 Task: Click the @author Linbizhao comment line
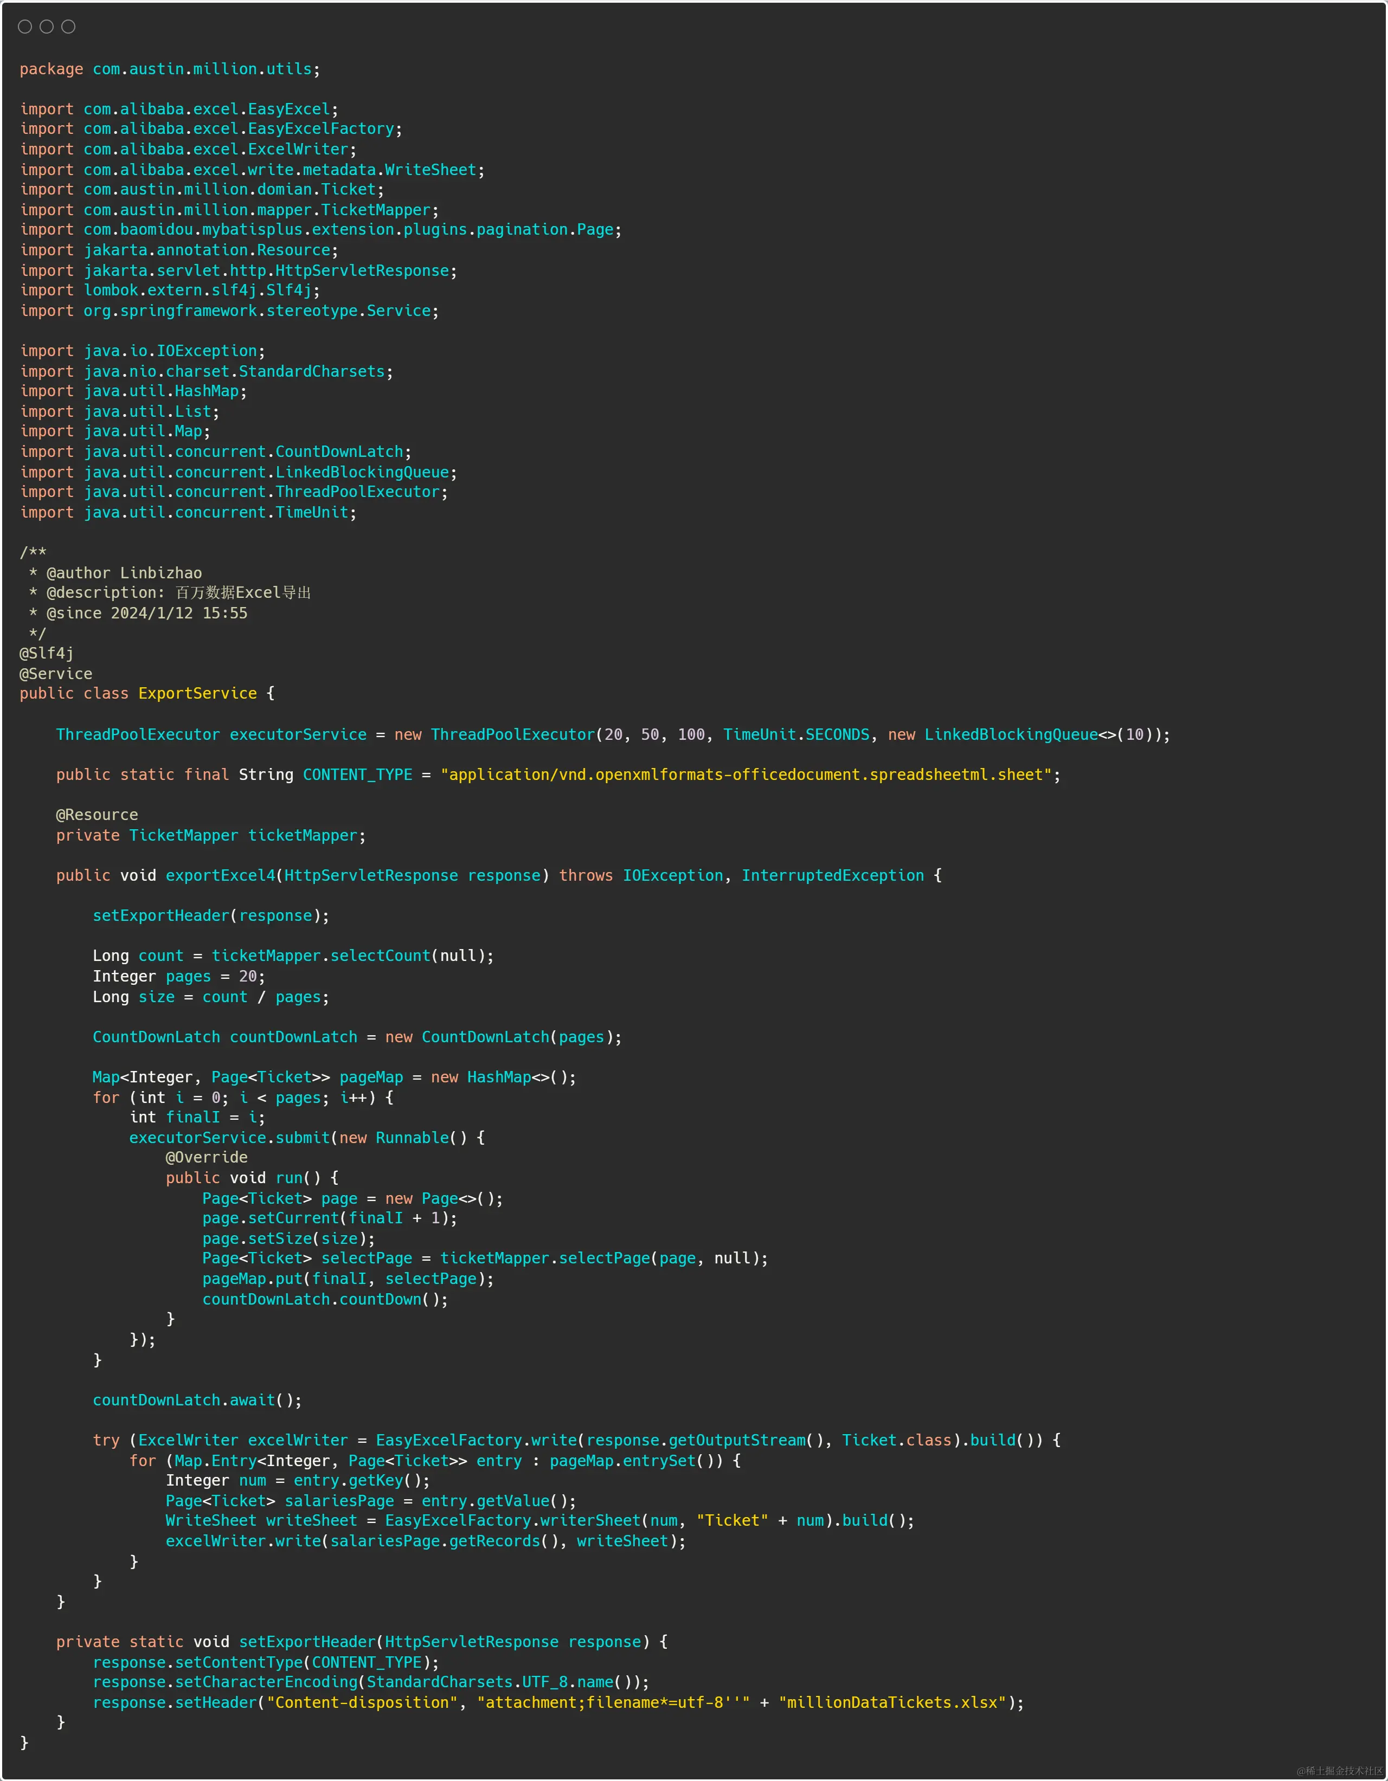point(123,573)
